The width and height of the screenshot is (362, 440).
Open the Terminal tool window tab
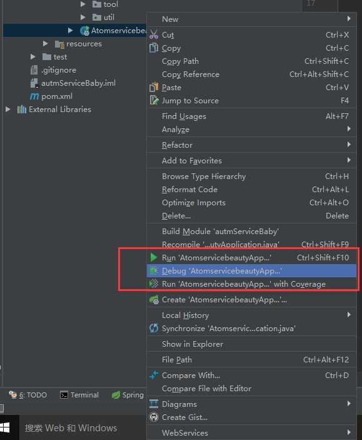[79, 395]
